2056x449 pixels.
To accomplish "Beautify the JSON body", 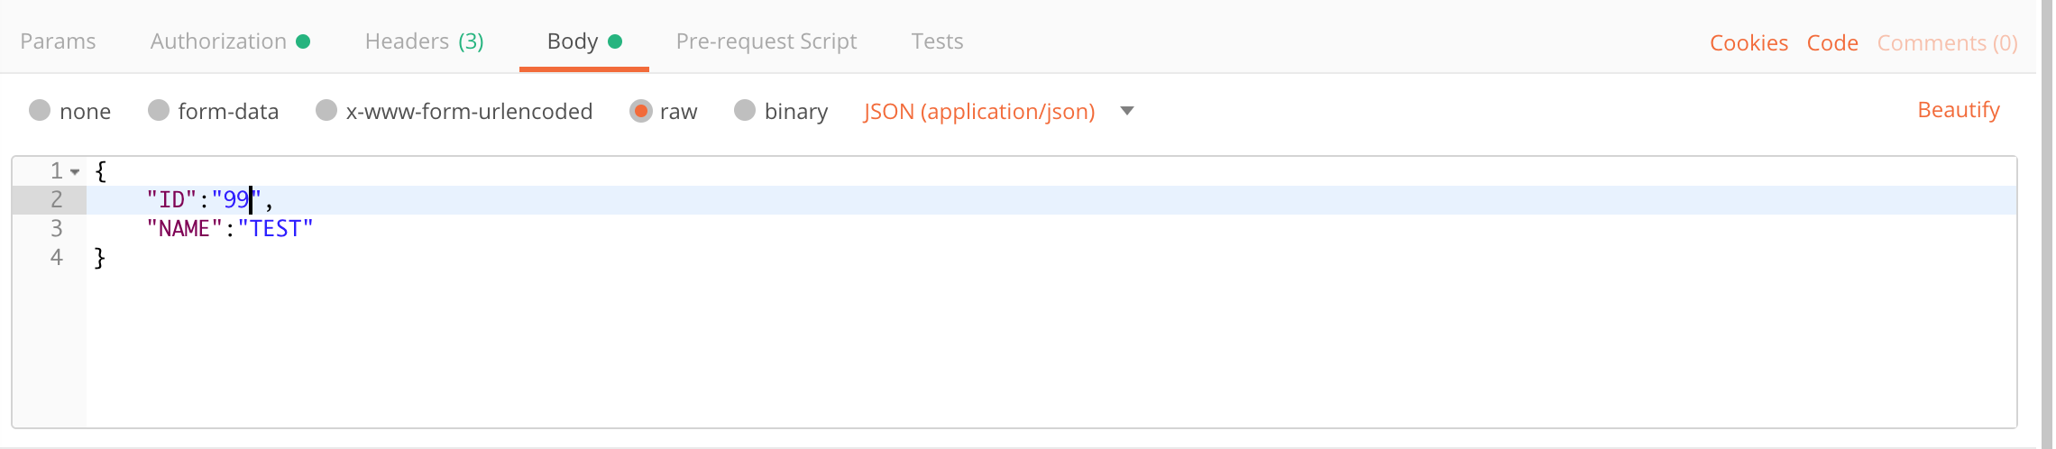I will coord(1959,110).
